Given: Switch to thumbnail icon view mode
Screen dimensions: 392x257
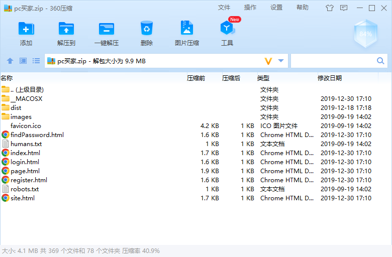Looking at the screenshot, I should click(23, 61).
